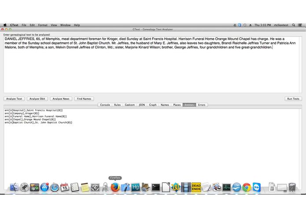Switch to the Console tab
This screenshot has width=306, height=217.
[x=105, y=105]
